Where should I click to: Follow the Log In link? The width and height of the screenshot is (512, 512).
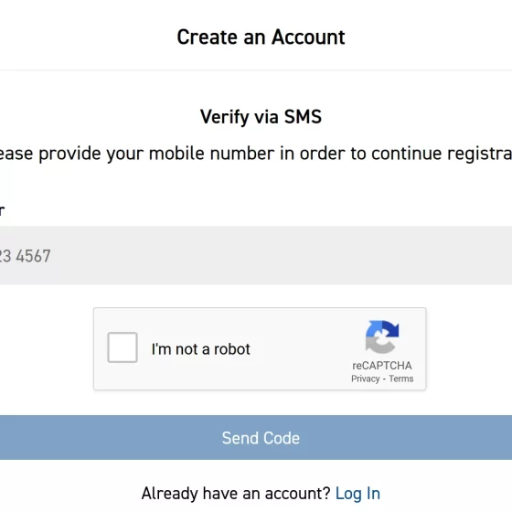click(x=357, y=494)
